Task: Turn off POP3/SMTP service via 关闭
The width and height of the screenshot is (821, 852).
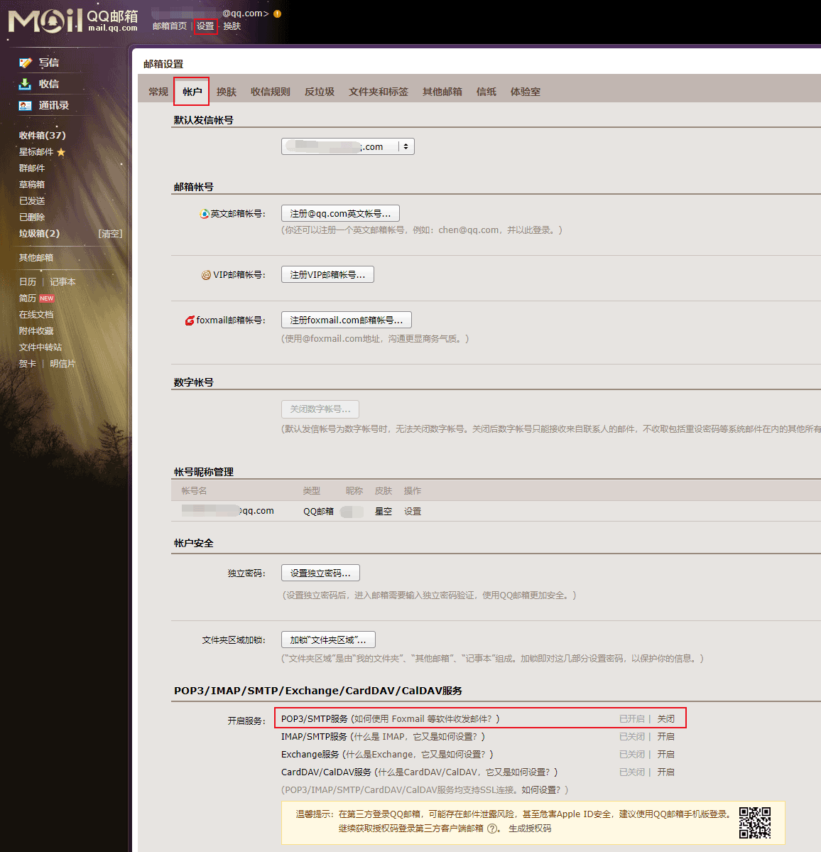Action: (665, 718)
